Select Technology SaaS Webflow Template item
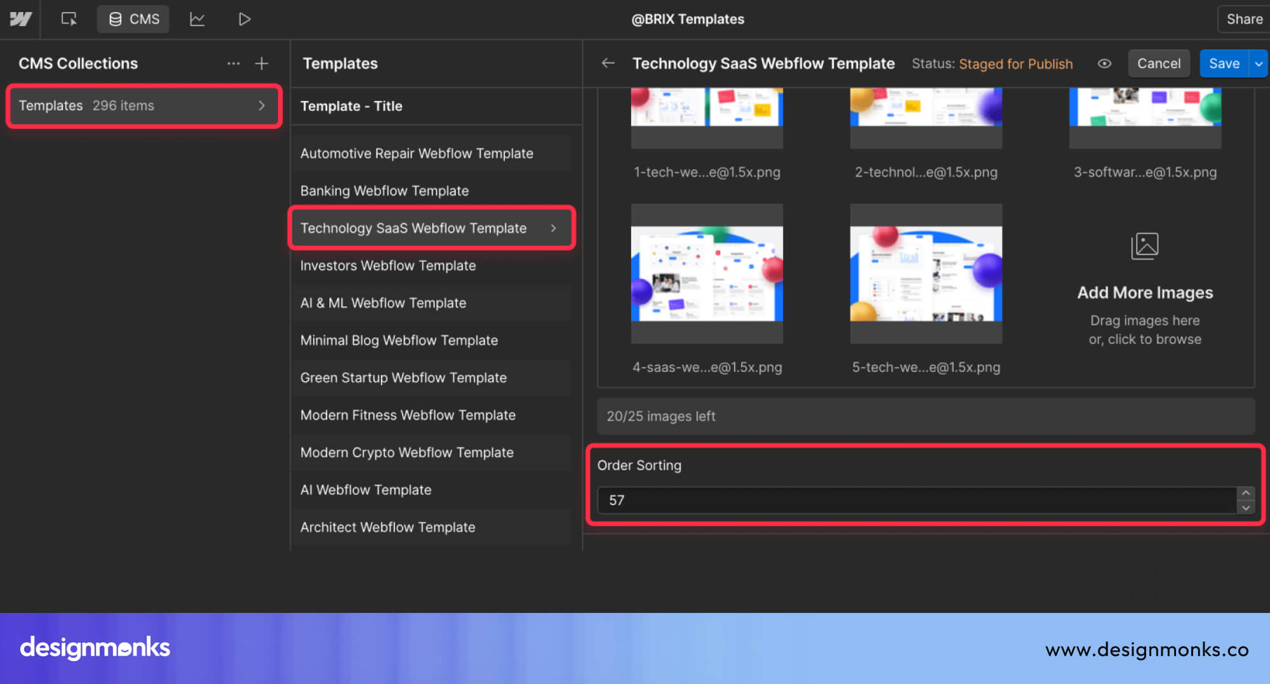The width and height of the screenshot is (1270, 684). (x=432, y=228)
